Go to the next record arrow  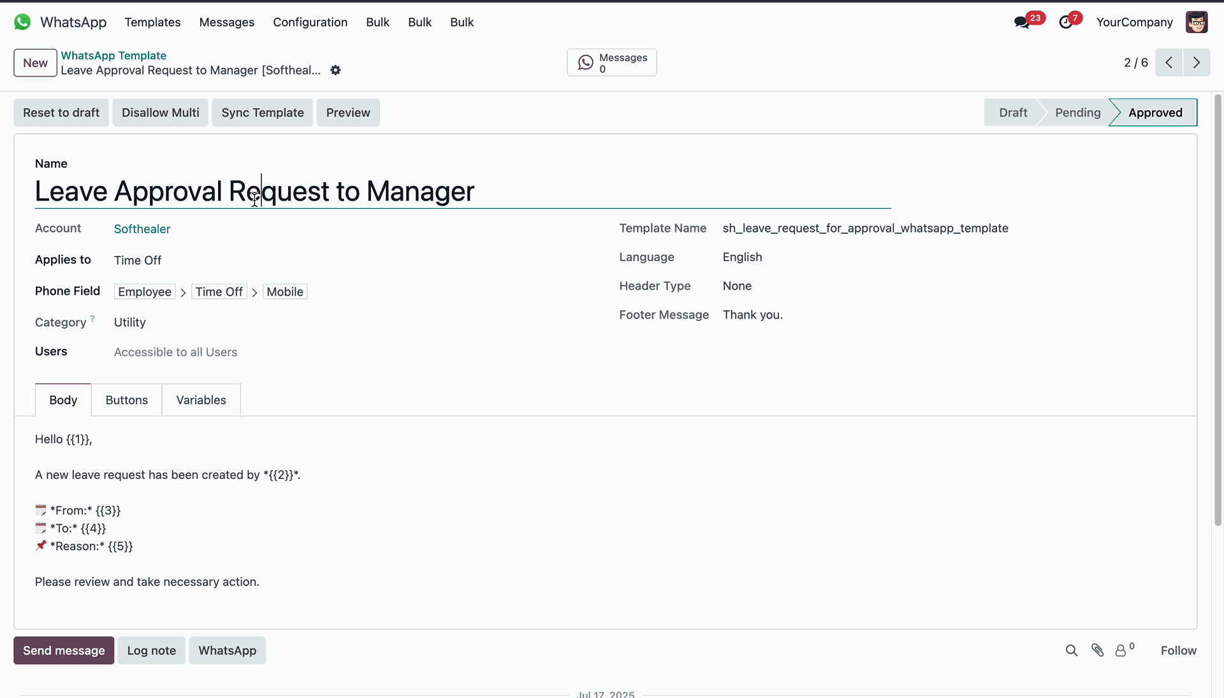[x=1196, y=62]
